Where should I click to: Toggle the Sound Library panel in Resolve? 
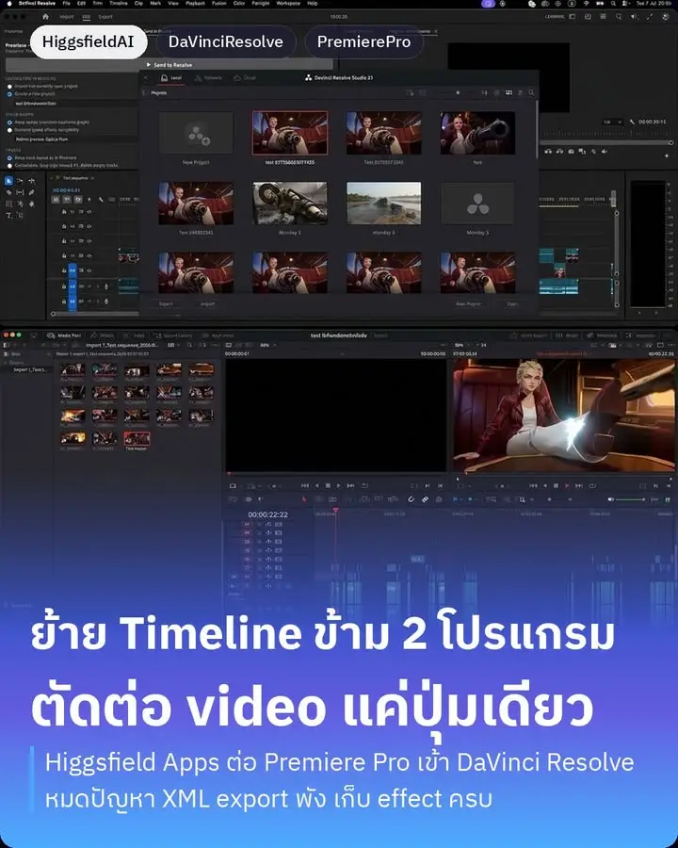173,335
